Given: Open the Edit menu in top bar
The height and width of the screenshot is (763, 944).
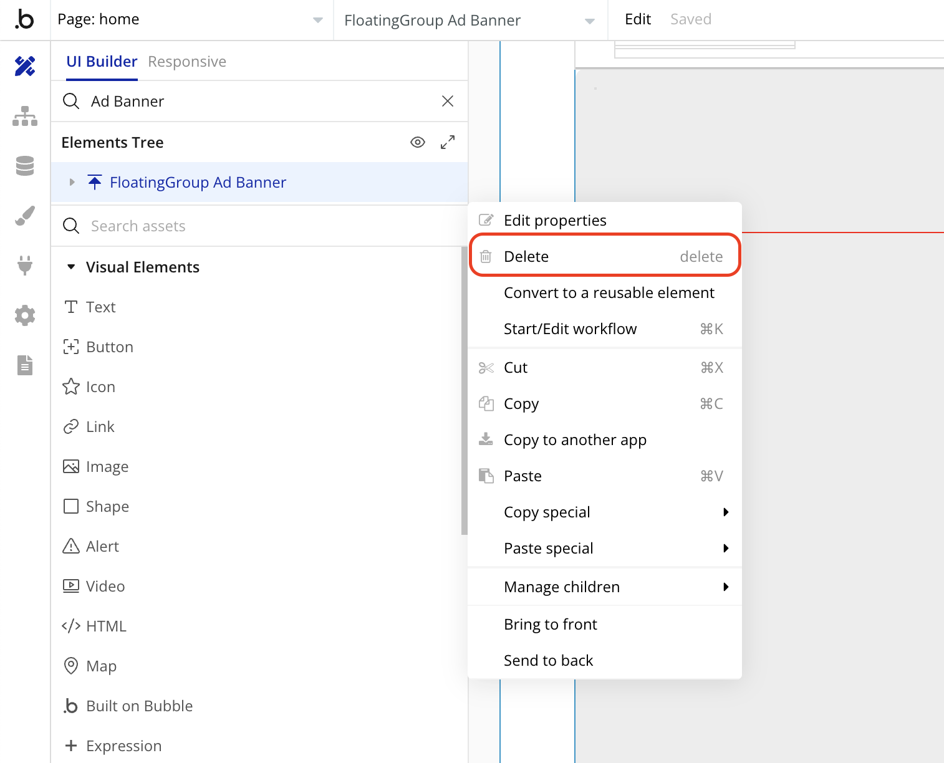Looking at the screenshot, I should (637, 19).
